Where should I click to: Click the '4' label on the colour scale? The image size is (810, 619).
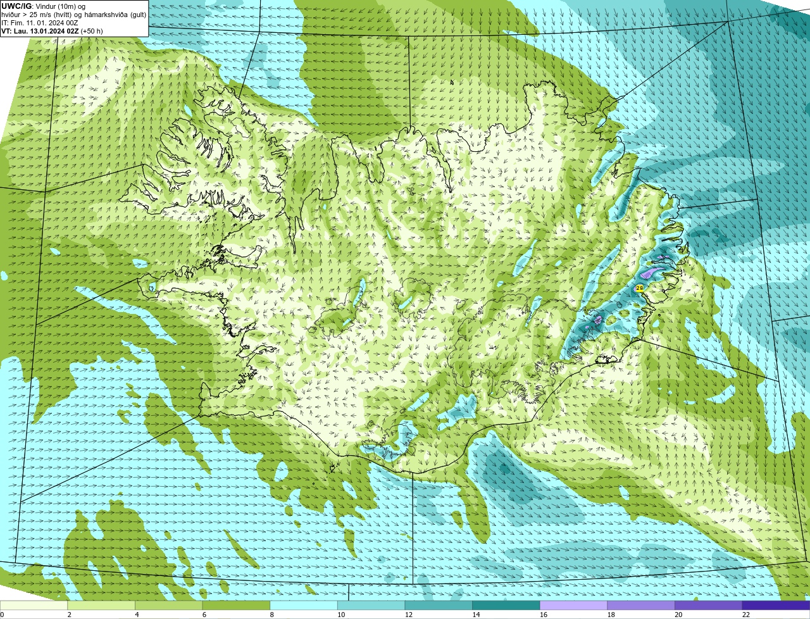pos(137,615)
